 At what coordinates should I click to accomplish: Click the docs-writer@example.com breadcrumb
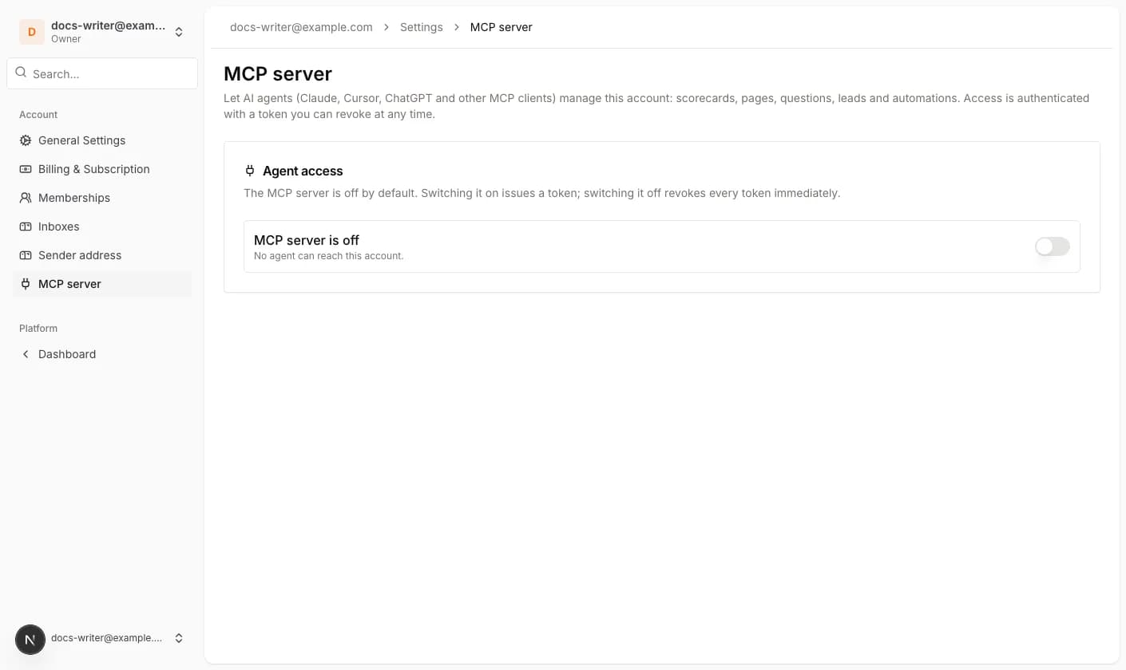[x=301, y=27]
